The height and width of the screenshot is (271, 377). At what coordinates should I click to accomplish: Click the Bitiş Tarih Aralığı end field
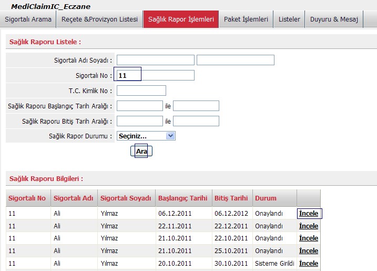[196, 121]
